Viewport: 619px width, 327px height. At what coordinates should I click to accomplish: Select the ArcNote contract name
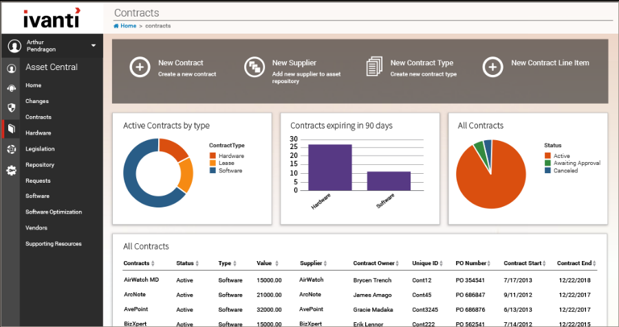click(x=135, y=294)
